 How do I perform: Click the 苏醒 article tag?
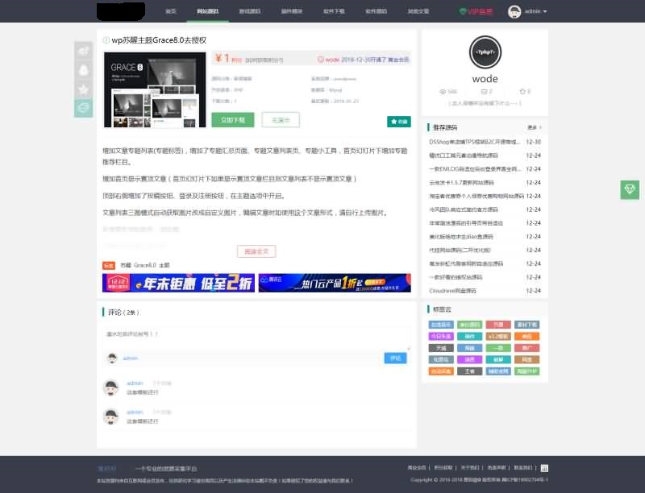125,265
